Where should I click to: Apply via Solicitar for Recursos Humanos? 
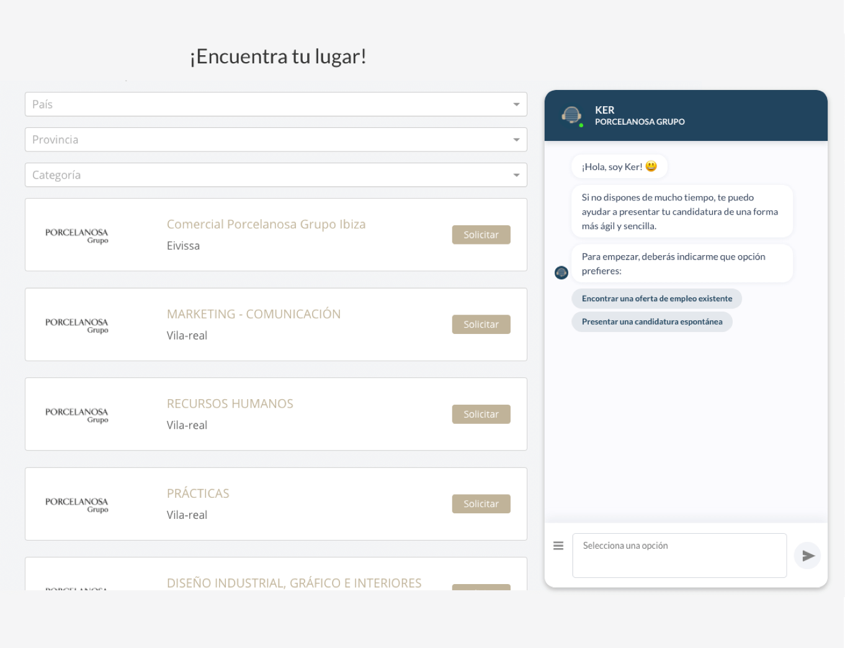(x=481, y=414)
